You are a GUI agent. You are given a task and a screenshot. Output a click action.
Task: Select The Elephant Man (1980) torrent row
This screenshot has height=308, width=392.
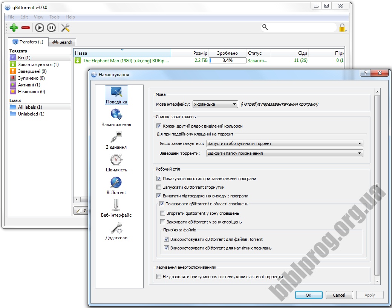click(x=209, y=60)
